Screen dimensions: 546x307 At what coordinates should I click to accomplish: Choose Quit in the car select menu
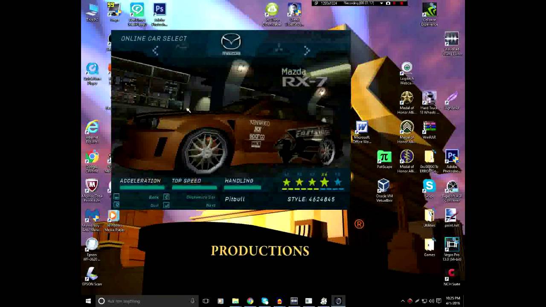[154, 205]
